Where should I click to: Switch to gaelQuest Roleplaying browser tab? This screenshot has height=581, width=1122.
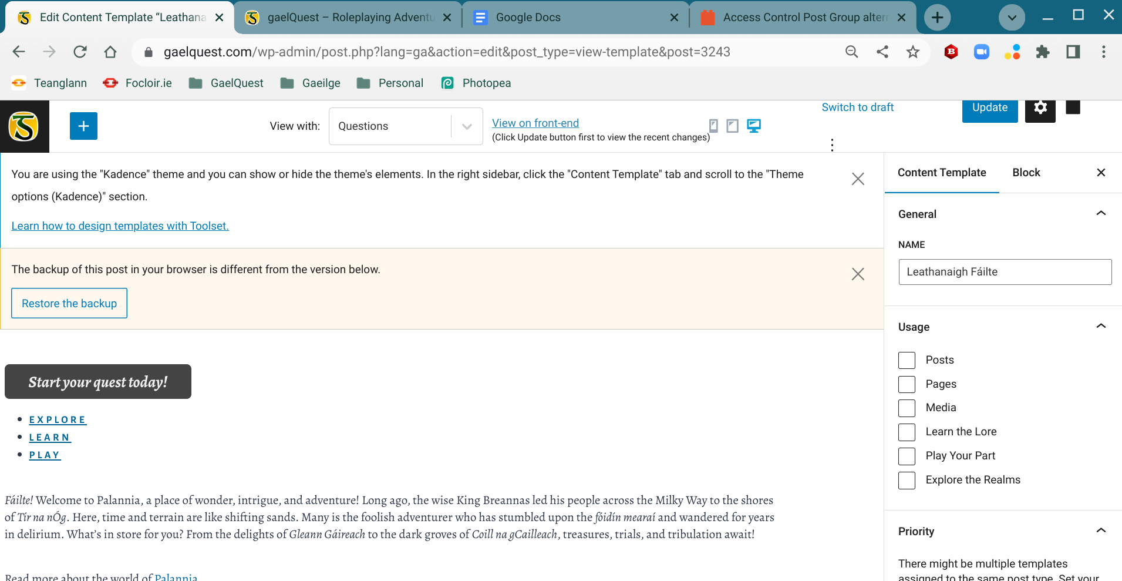(349, 18)
